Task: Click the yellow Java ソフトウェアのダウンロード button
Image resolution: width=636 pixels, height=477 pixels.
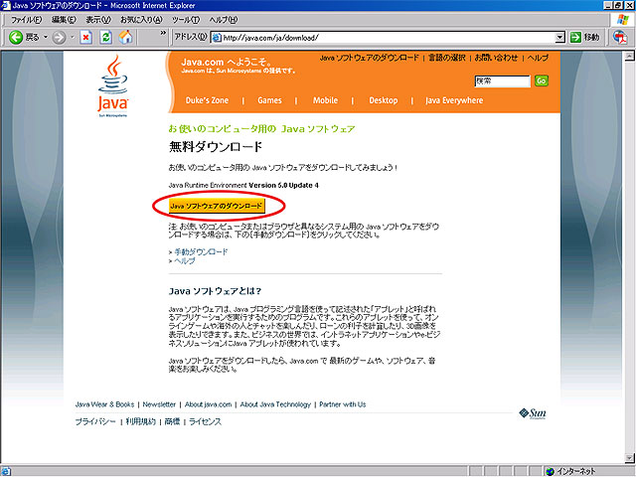Action: tap(217, 206)
